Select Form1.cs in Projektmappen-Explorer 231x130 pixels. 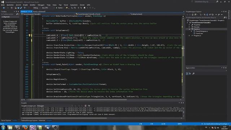[x=196, y=29]
